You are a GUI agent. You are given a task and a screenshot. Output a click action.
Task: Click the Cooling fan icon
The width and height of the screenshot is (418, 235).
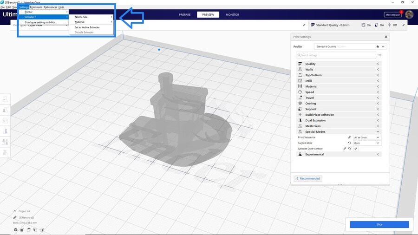[x=300, y=104]
